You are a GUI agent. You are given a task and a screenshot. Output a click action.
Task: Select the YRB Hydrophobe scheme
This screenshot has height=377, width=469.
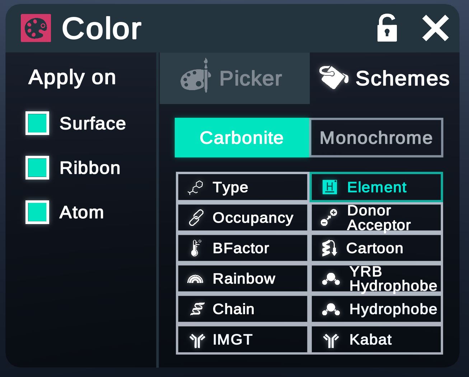click(x=375, y=278)
